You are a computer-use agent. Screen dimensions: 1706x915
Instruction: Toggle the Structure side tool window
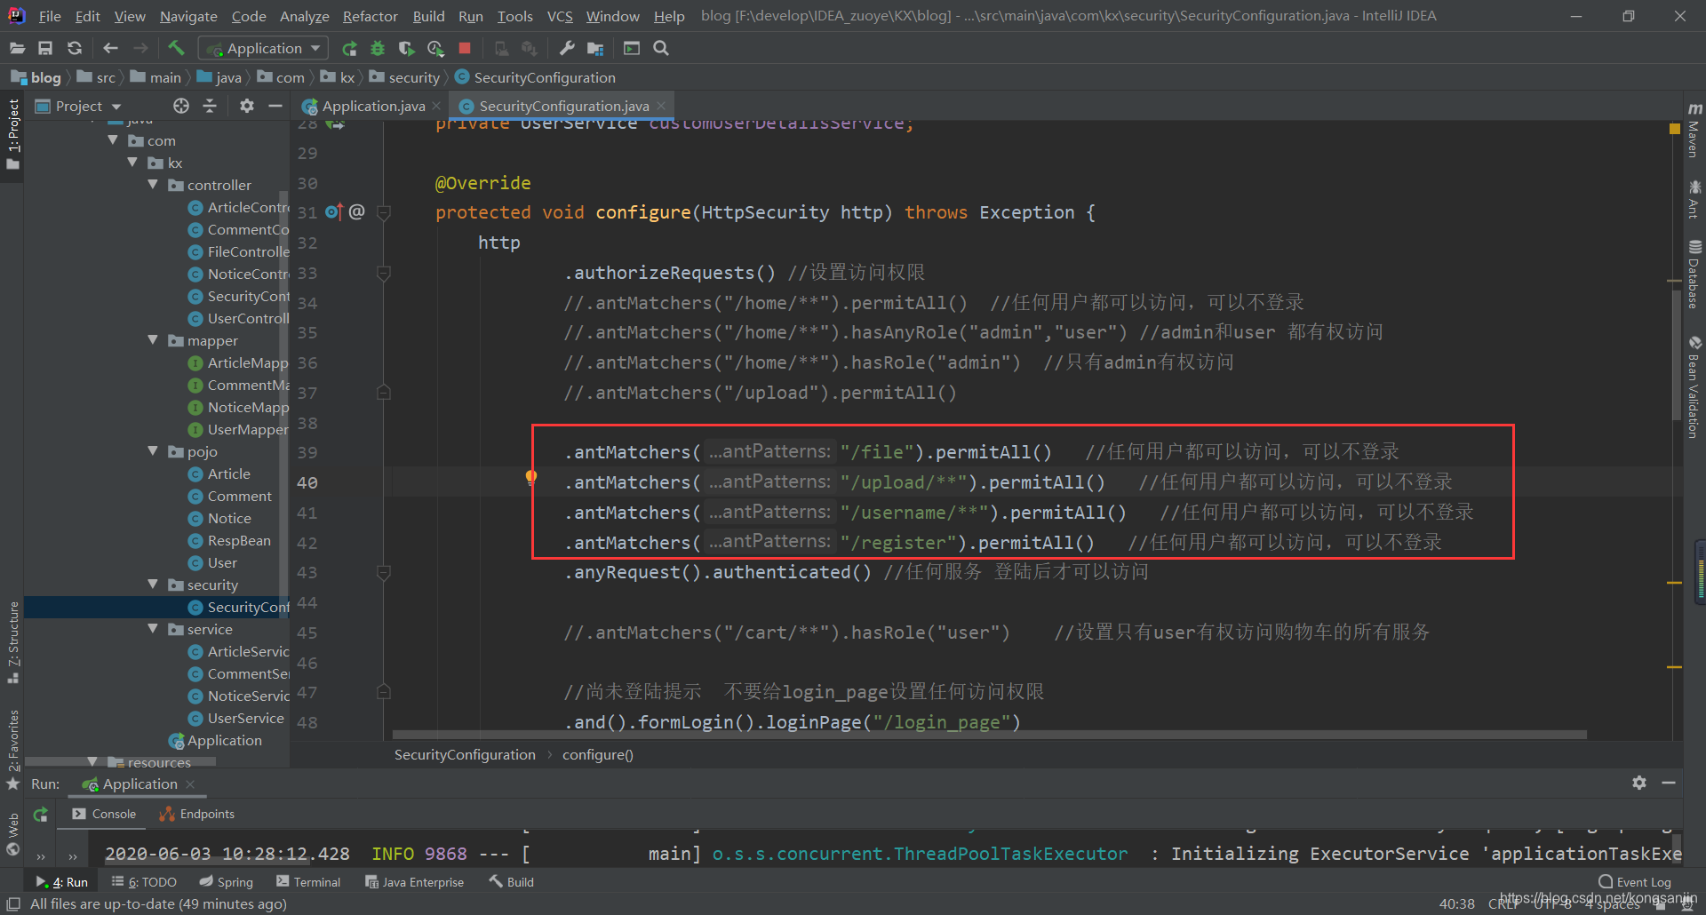point(13,642)
